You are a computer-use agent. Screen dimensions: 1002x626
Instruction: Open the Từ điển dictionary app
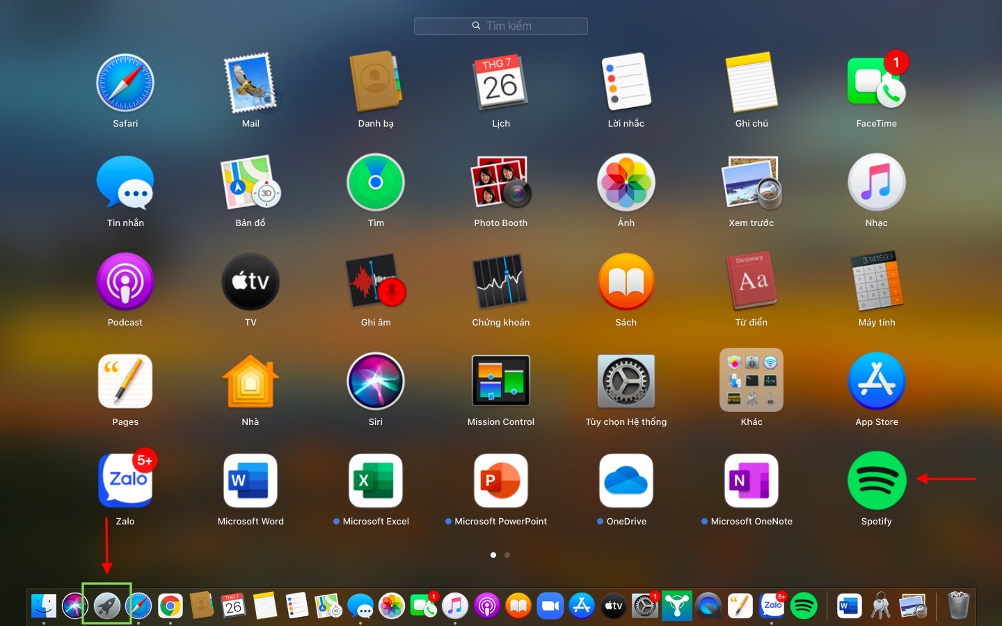coord(751,282)
